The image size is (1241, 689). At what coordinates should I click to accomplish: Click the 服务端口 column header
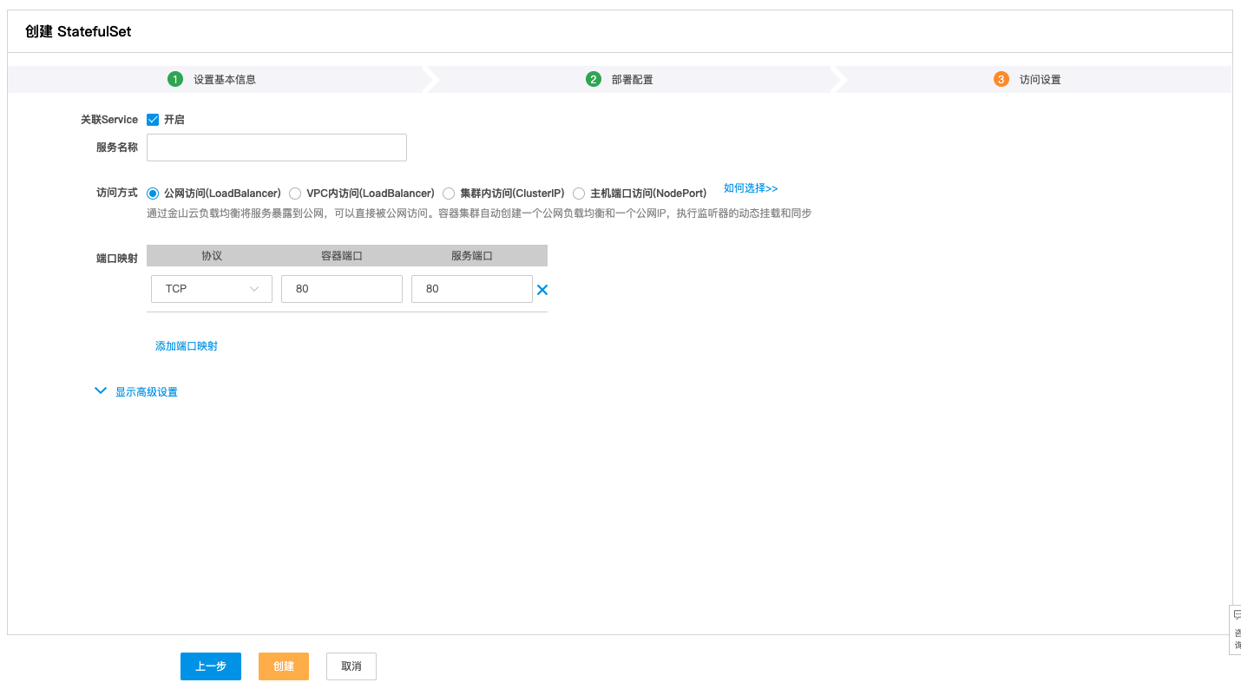(x=472, y=256)
